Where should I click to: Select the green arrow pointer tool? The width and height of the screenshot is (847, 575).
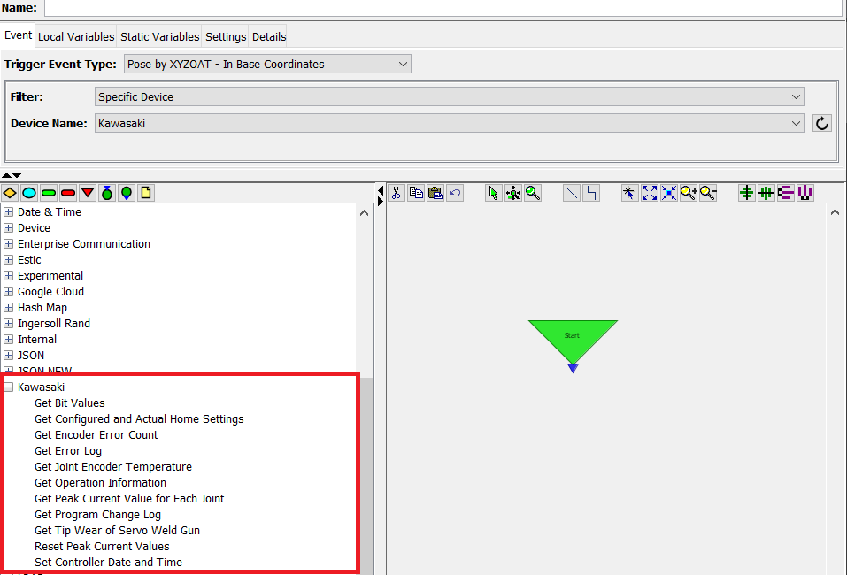point(494,193)
